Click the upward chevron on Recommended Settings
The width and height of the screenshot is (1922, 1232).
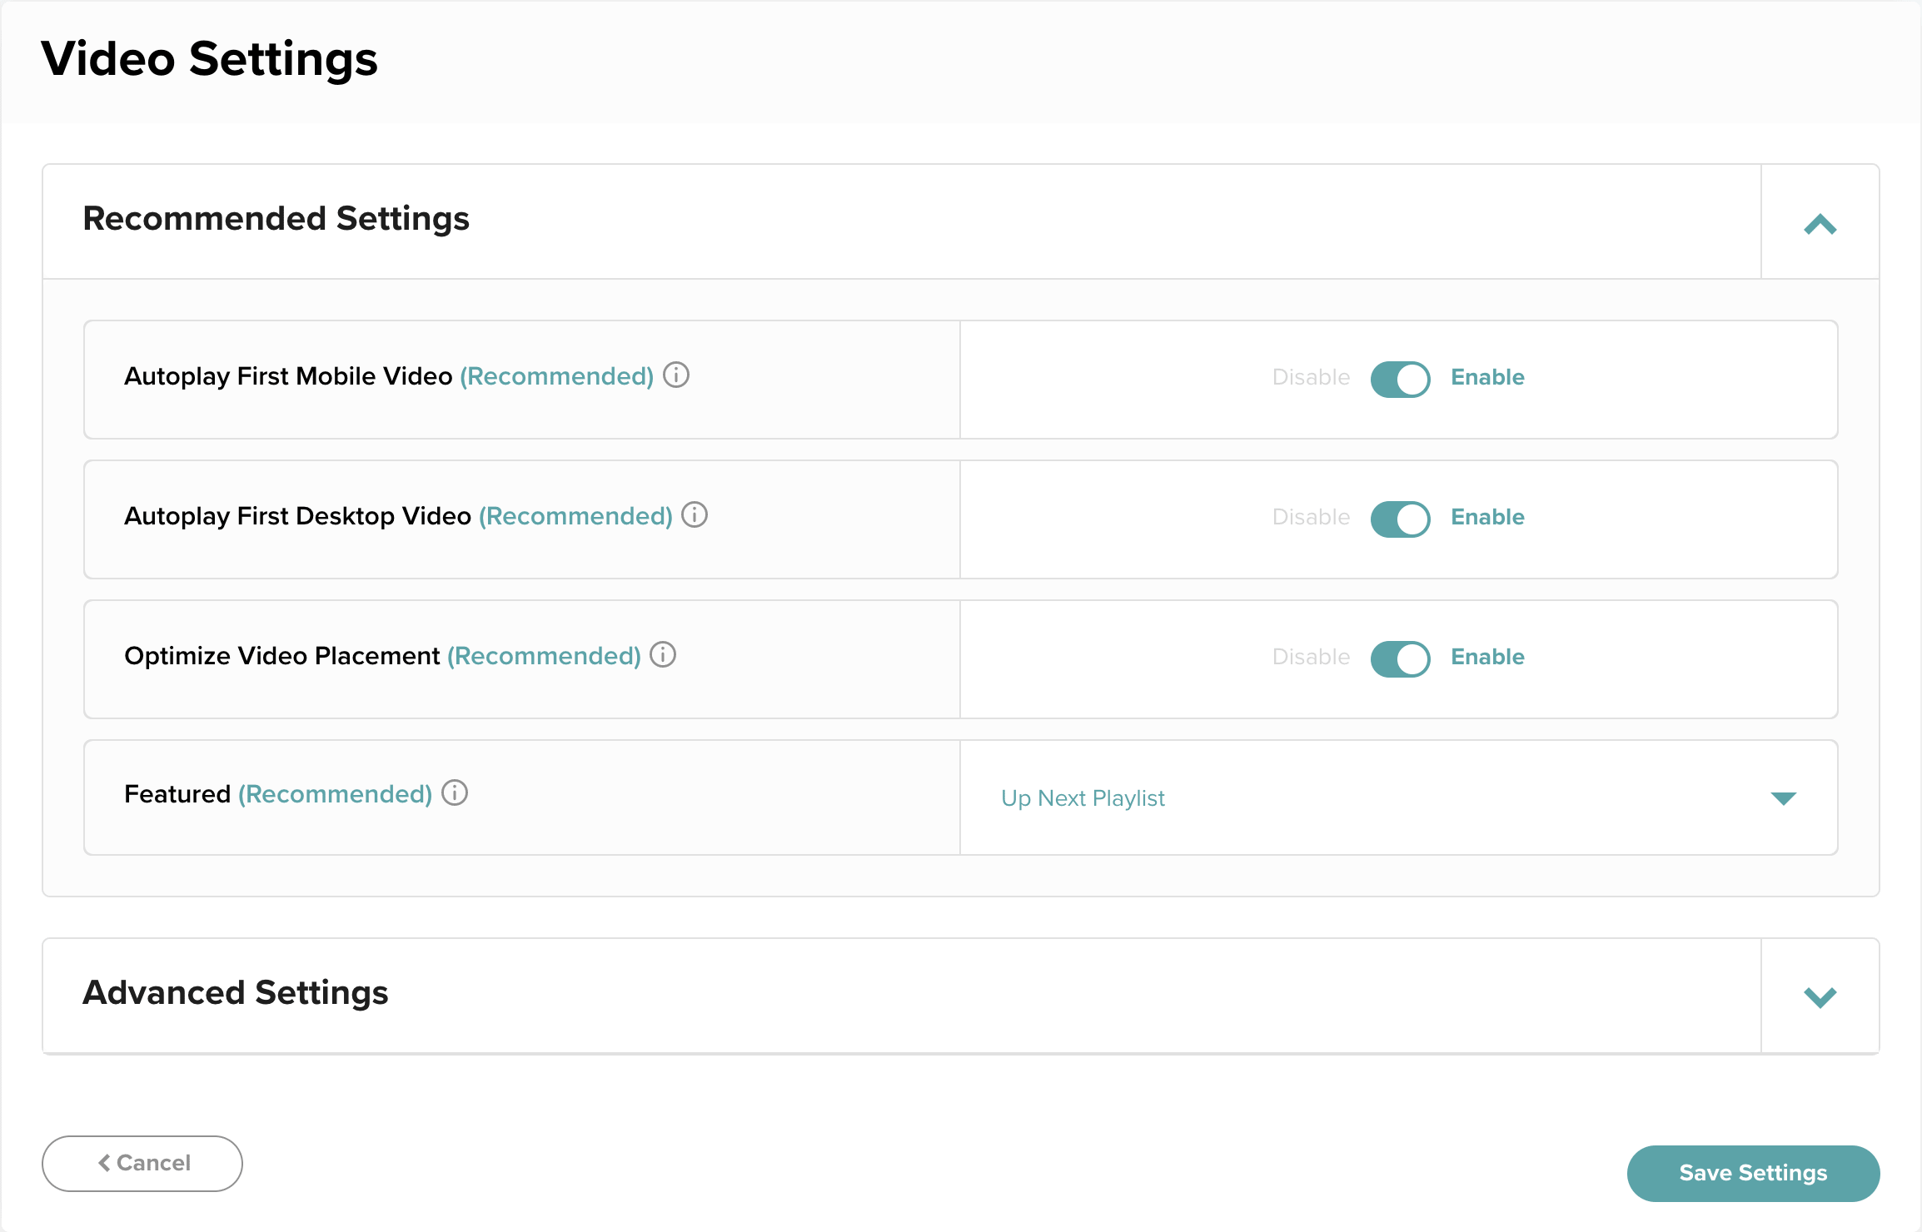point(1820,223)
